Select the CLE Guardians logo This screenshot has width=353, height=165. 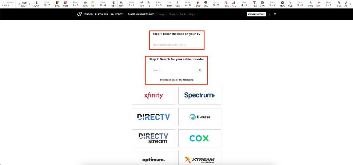click(290, 3)
